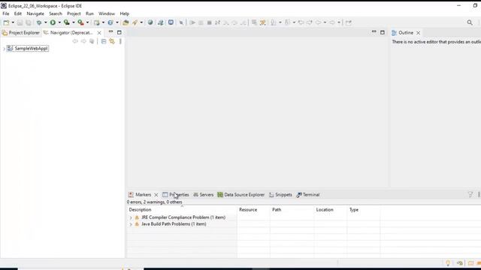The height and width of the screenshot is (270, 481).
Task: Open the Run menu
Action: point(89,13)
